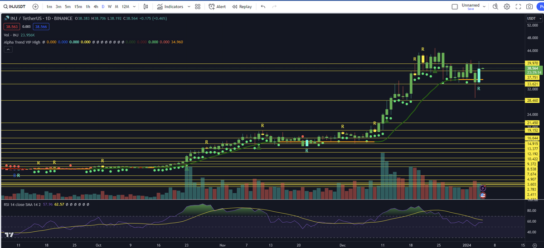This screenshot has width=544, height=248.
Task: Open the indicator templates grid icon
Action: pyautogui.click(x=198, y=7)
